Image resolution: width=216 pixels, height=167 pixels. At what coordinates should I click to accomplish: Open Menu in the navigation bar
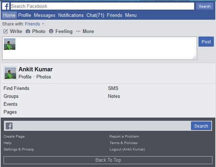point(131,15)
